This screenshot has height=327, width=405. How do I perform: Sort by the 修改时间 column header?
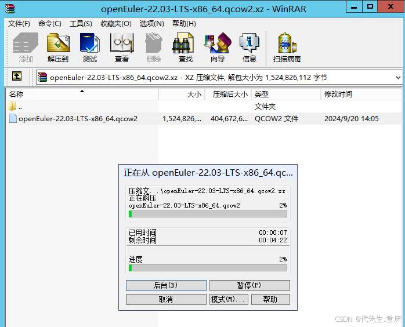point(361,94)
